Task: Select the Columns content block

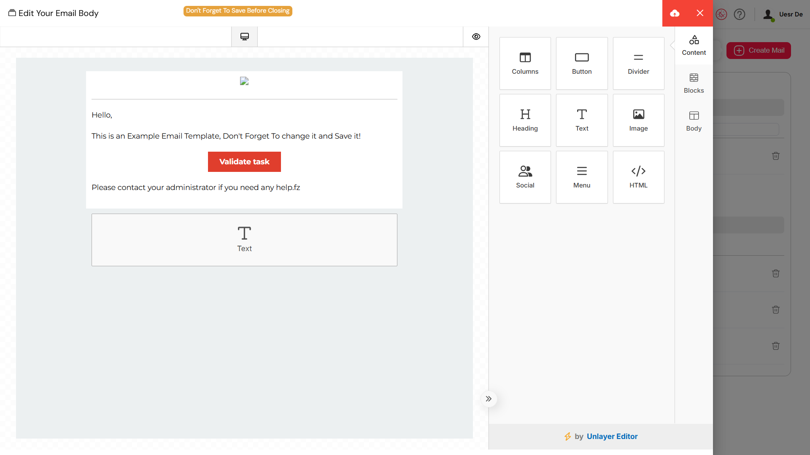Action: [x=525, y=63]
